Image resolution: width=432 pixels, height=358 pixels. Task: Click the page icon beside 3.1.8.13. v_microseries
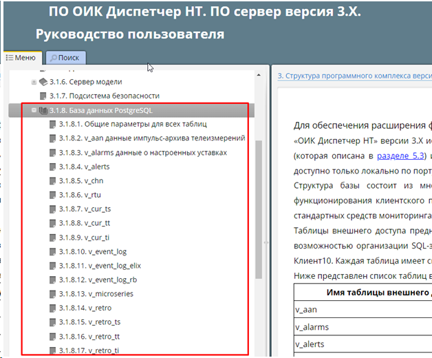pos(53,294)
